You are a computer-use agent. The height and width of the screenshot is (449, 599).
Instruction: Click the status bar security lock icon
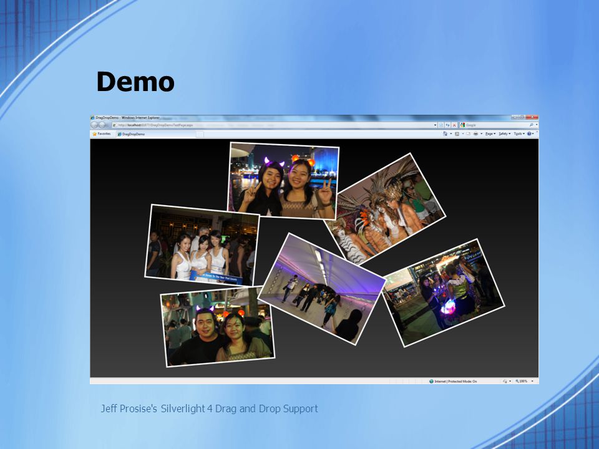pos(505,381)
